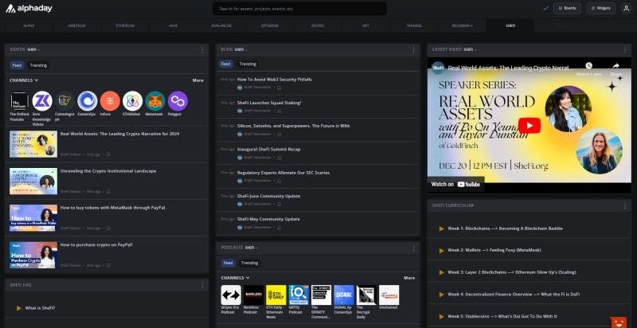Select the Zero Knowledge Videos channel
The width and height of the screenshot is (637, 328).
42,101
